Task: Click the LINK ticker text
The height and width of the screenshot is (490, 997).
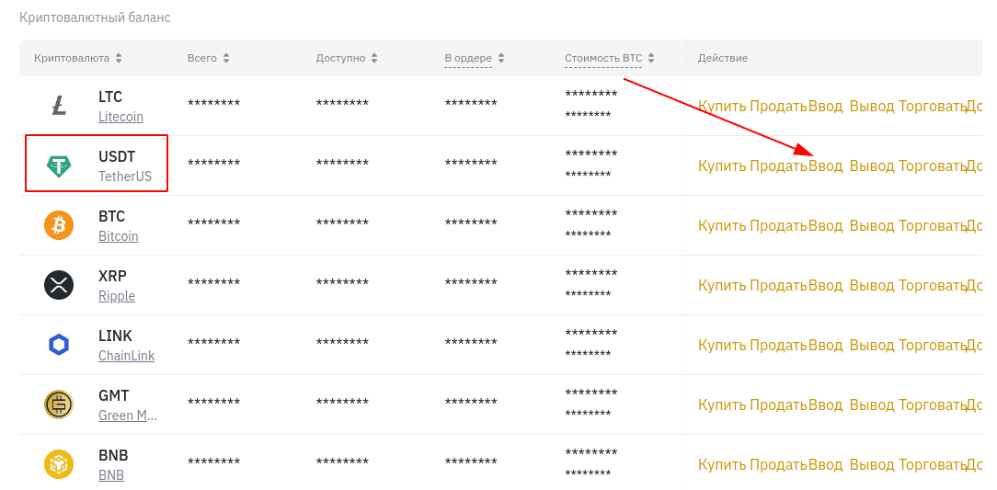Action: tap(115, 336)
